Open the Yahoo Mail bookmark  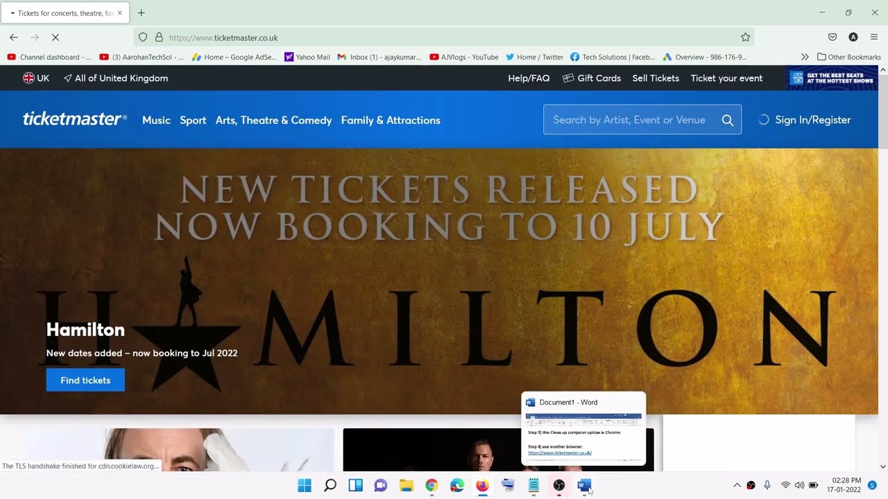pyautogui.click(x=307, y=57)
